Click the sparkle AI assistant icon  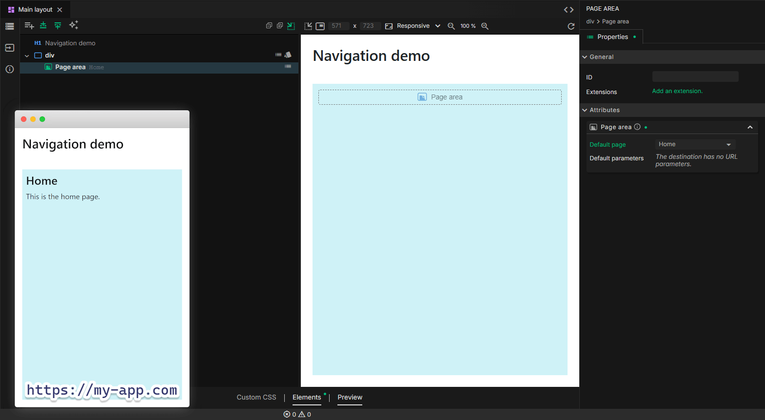pyautogui.click(x=74, y=25)
